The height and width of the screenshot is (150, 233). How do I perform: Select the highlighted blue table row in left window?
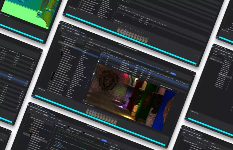pyautogui.click(x=13, y=78)
